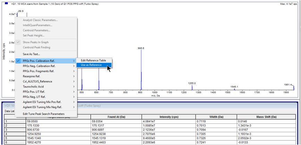Select table row number 6
This screenshot has width=301, height=145.
(x=15, y=143)
